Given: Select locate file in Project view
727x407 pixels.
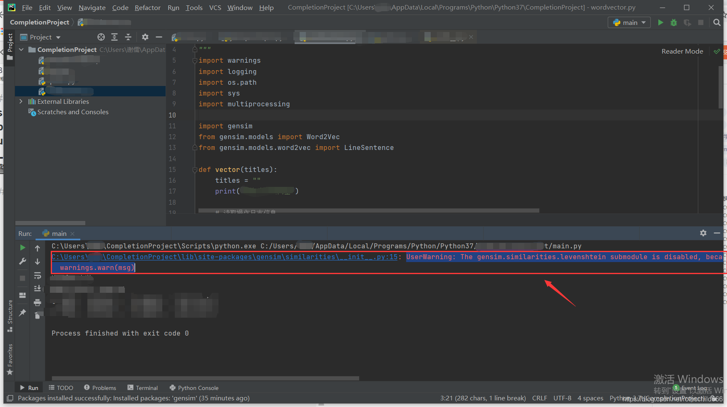Looking at the screenshot, I should (101, 37).
